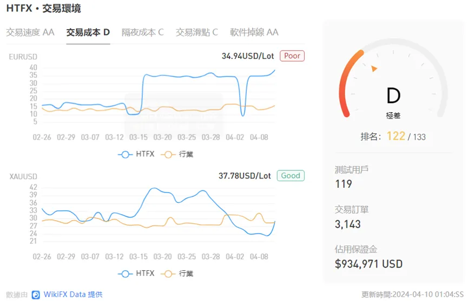Click the $934,971 USD margin value
468x301 pixels.
tap(368, 264)
